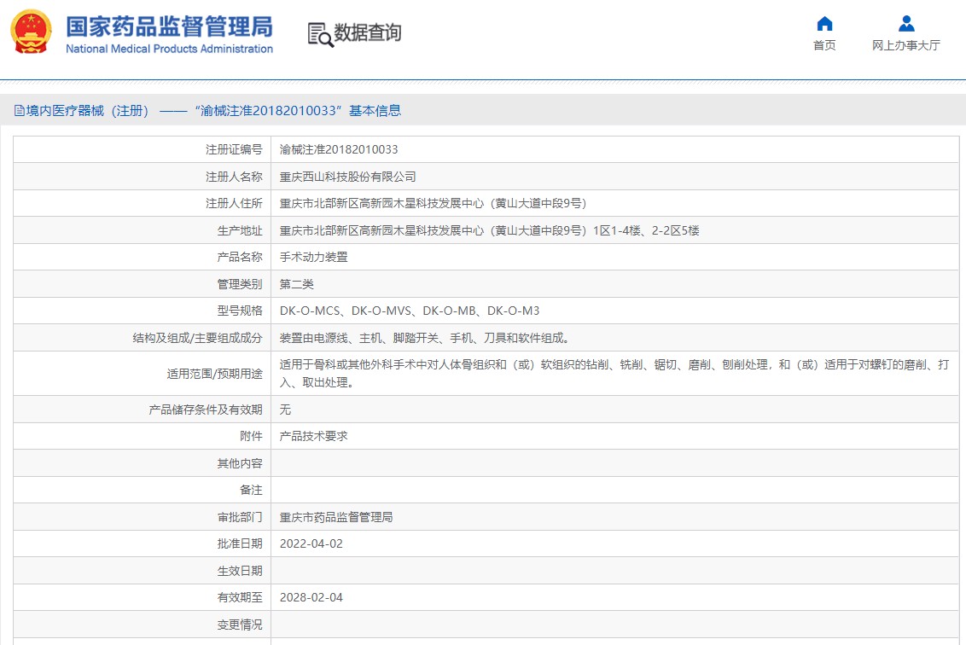Select registration number 渝械注准20182010033 cell
This screenshot has width=966, height=645.
[339, 149]
